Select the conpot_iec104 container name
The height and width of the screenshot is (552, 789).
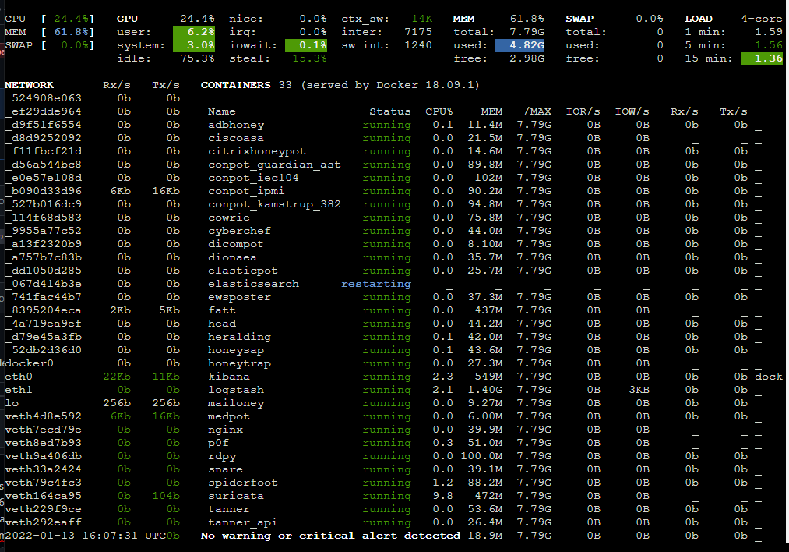(x=253, y=178)
